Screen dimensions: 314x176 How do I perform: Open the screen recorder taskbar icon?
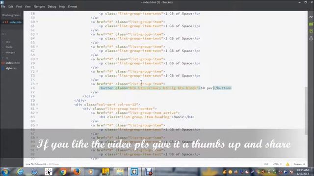point(149,172)
